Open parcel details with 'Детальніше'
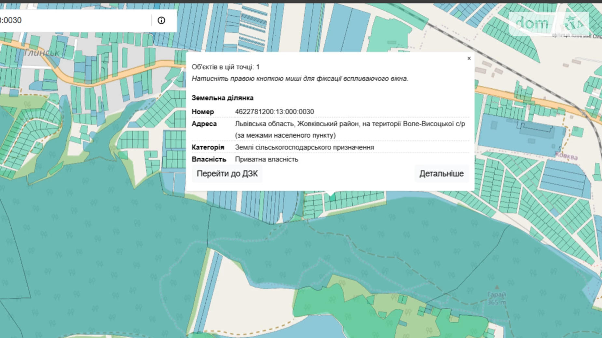Screen dimensions: 602x338 (441, 174)
